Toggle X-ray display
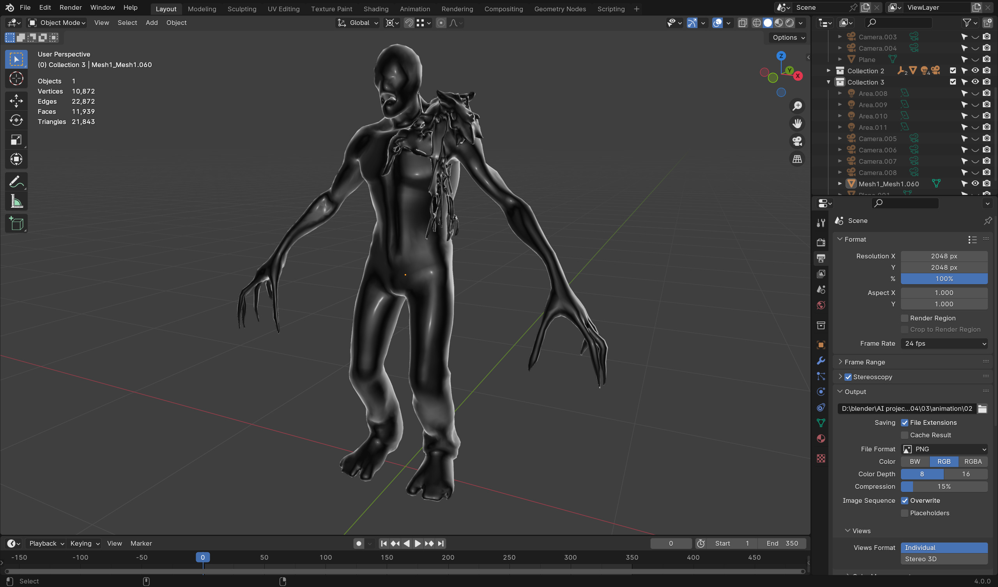Viewport: 998px width, 587px height. pyautogui.click(x=743, y=23)
